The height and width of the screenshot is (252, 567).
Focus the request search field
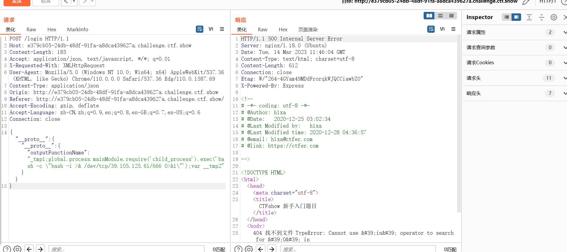tap(126, 249)
